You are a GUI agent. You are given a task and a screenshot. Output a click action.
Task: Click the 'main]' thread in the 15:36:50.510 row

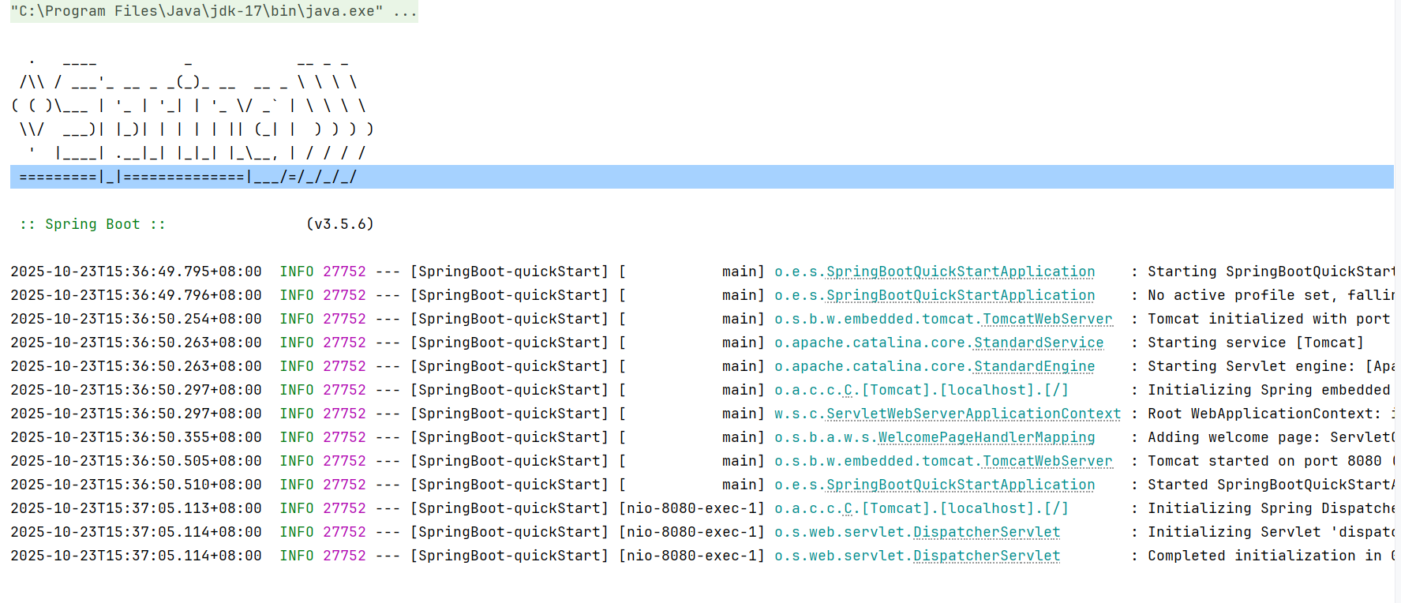(x=744, y=485)
